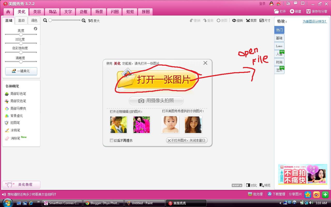Click the QQ penguin login icon

[x=271, y=4]
